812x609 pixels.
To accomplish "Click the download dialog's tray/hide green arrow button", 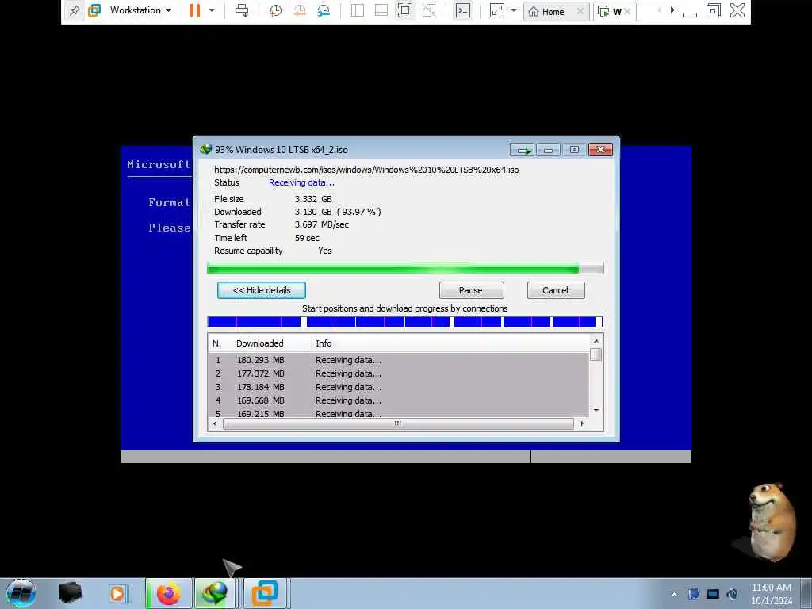I will 522,150.
